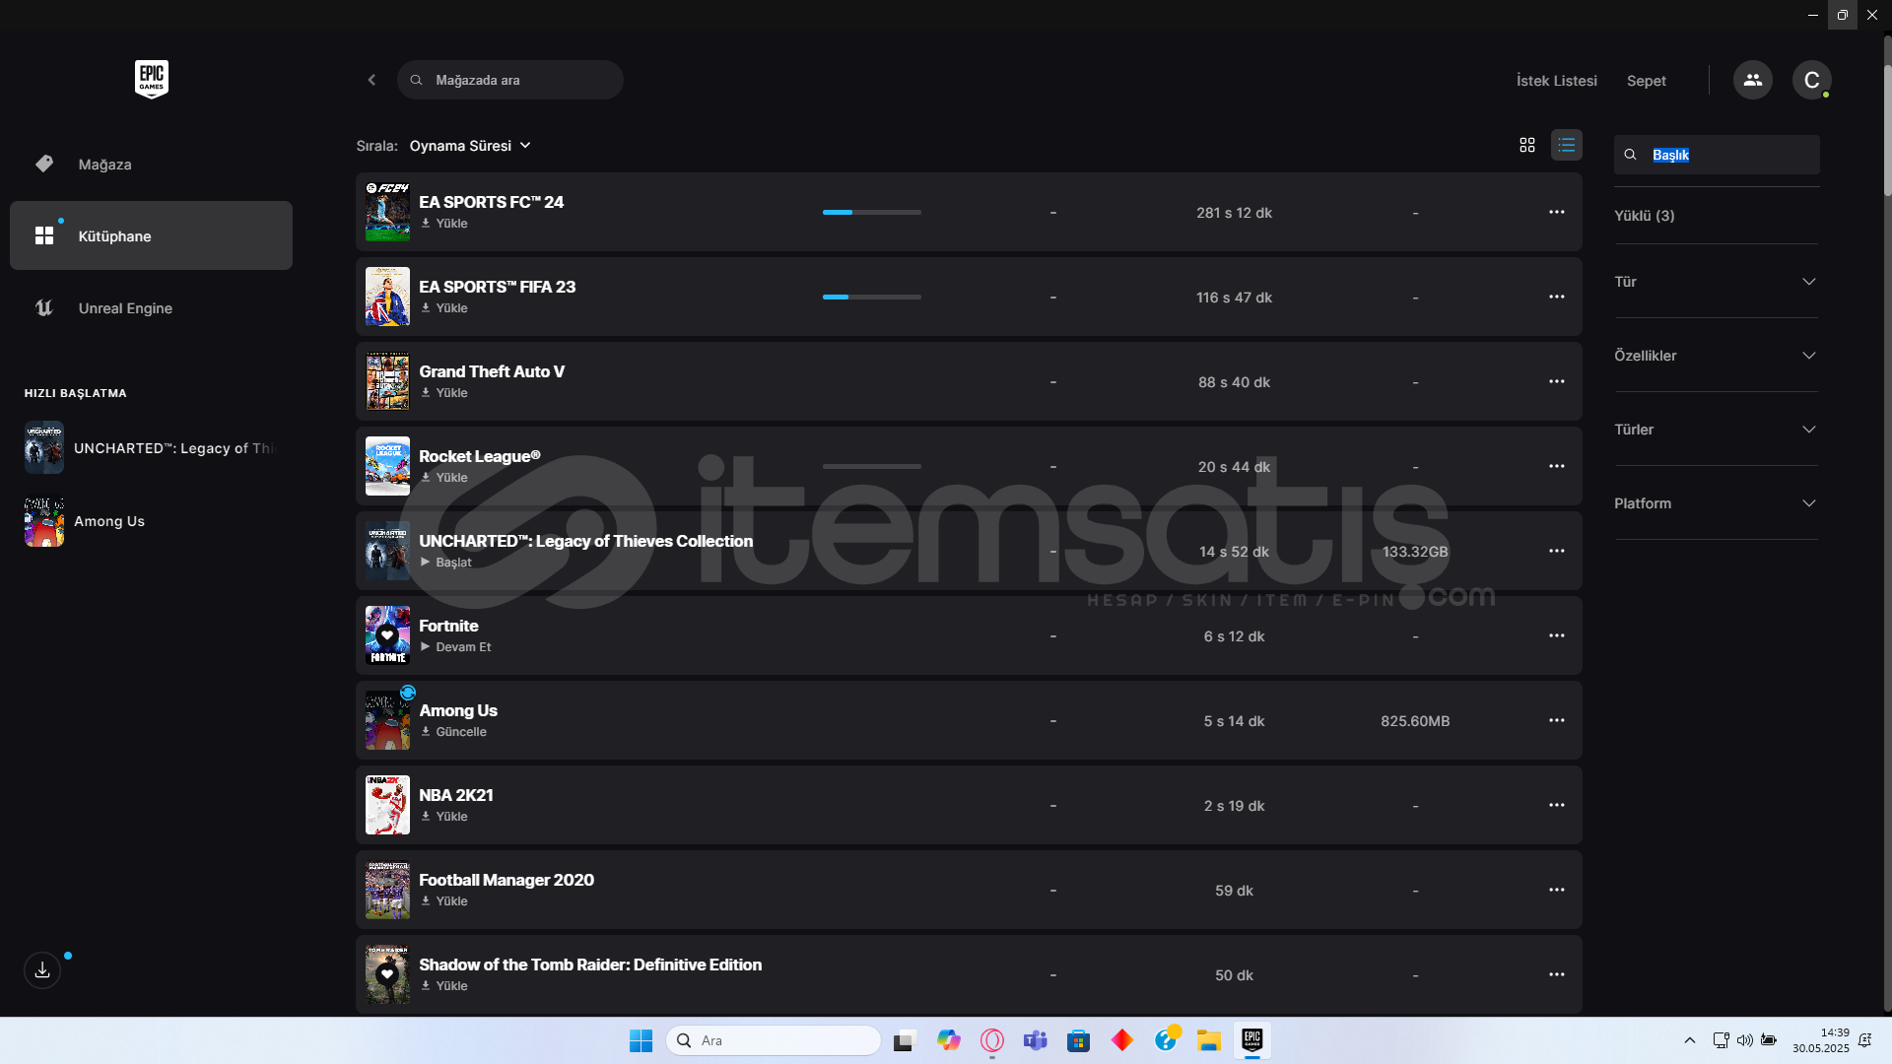1892x1064 pixels.
Task: Toggle the Yüklü (3) filter
Action: 1644,216
